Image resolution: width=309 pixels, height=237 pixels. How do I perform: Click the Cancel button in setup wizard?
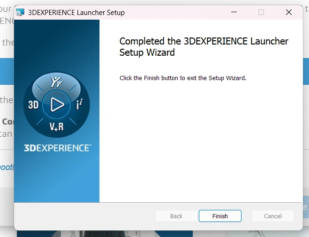point(273,216)
